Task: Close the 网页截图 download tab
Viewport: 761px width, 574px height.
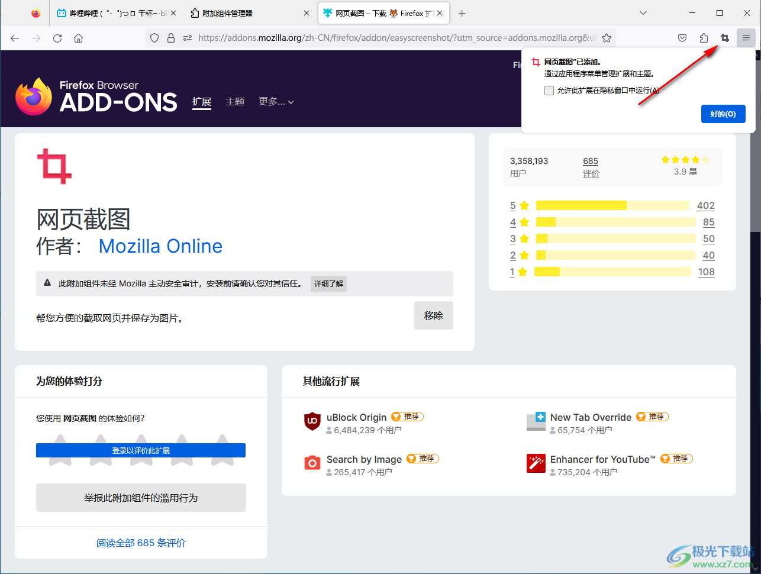Action: 440,13
